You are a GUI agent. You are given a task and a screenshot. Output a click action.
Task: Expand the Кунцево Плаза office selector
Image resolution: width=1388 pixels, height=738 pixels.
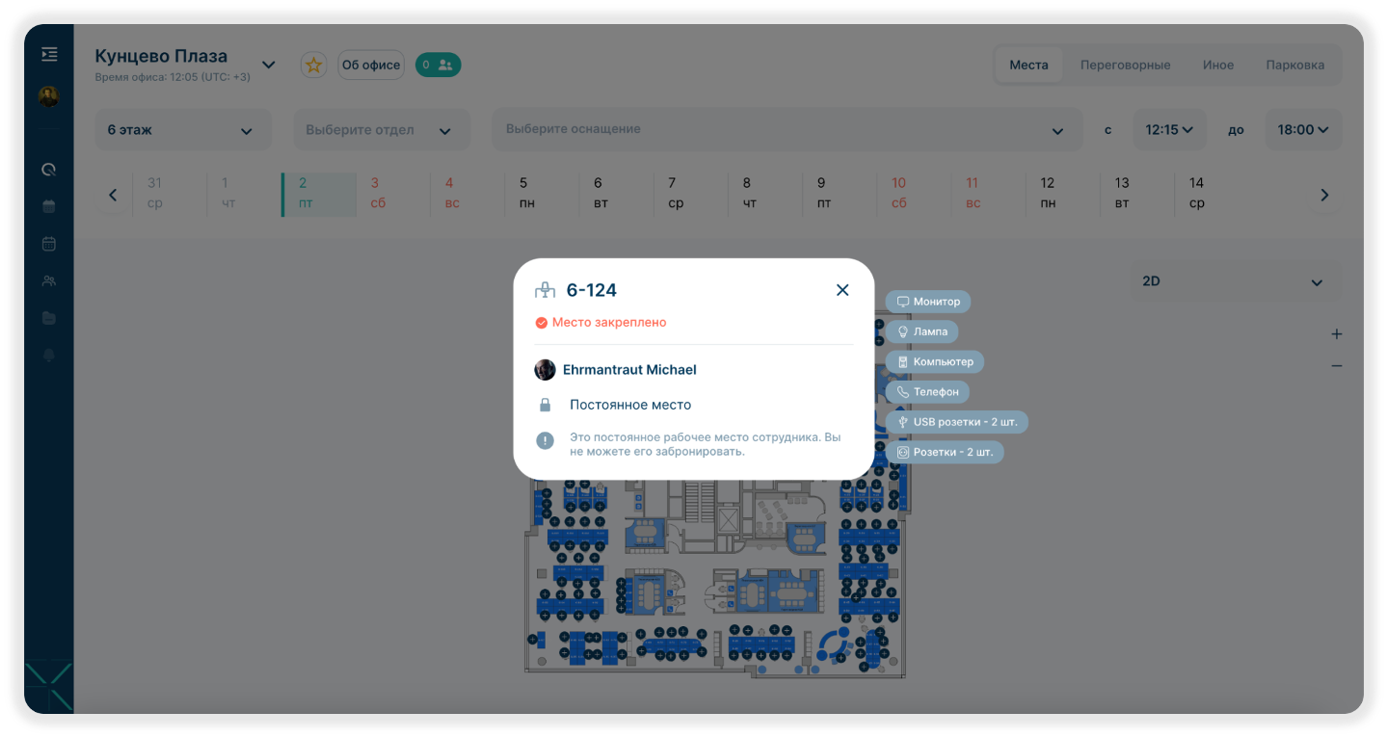pyautogui.click(x=269, y=65)
